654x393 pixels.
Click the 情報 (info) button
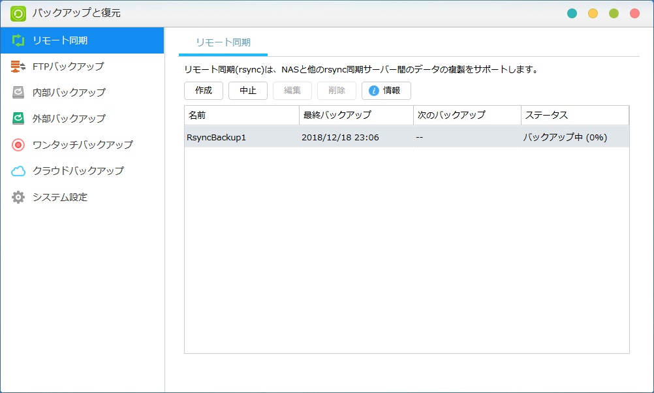pos(386,91)
